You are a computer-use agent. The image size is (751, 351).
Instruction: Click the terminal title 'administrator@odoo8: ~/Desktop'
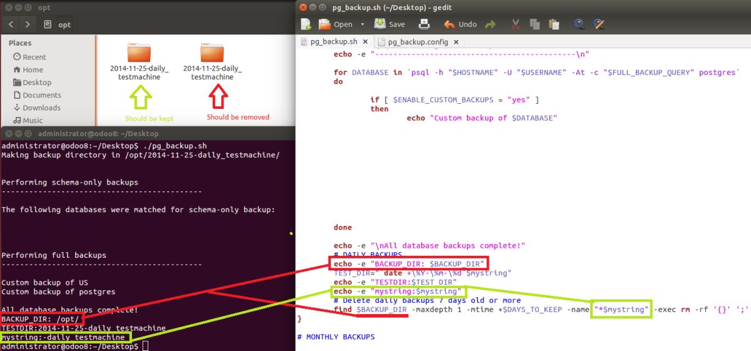[98, 133]
